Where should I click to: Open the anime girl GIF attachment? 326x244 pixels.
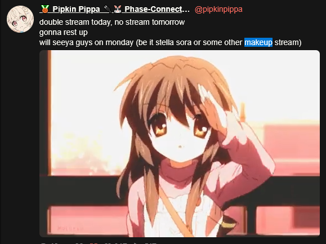click(180, 144)
